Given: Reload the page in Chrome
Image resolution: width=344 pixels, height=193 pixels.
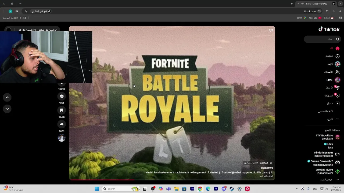Looking at the screenshot, I should [x=327, y=11].
